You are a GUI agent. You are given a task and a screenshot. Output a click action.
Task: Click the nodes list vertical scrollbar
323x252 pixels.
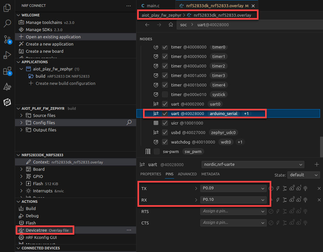point(321,146)
